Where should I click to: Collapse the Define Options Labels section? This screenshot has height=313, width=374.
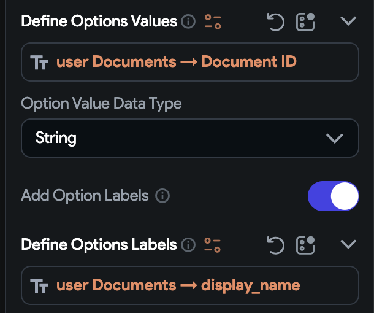click(x=348, y=244)
